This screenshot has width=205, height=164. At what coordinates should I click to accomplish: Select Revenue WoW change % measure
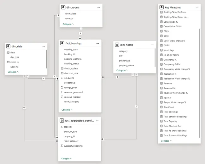[x=176, y=93]
